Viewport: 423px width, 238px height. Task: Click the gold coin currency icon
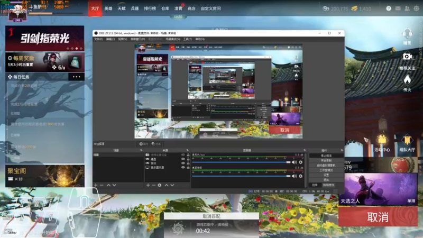pyautogui.click(x=326, y=8)
